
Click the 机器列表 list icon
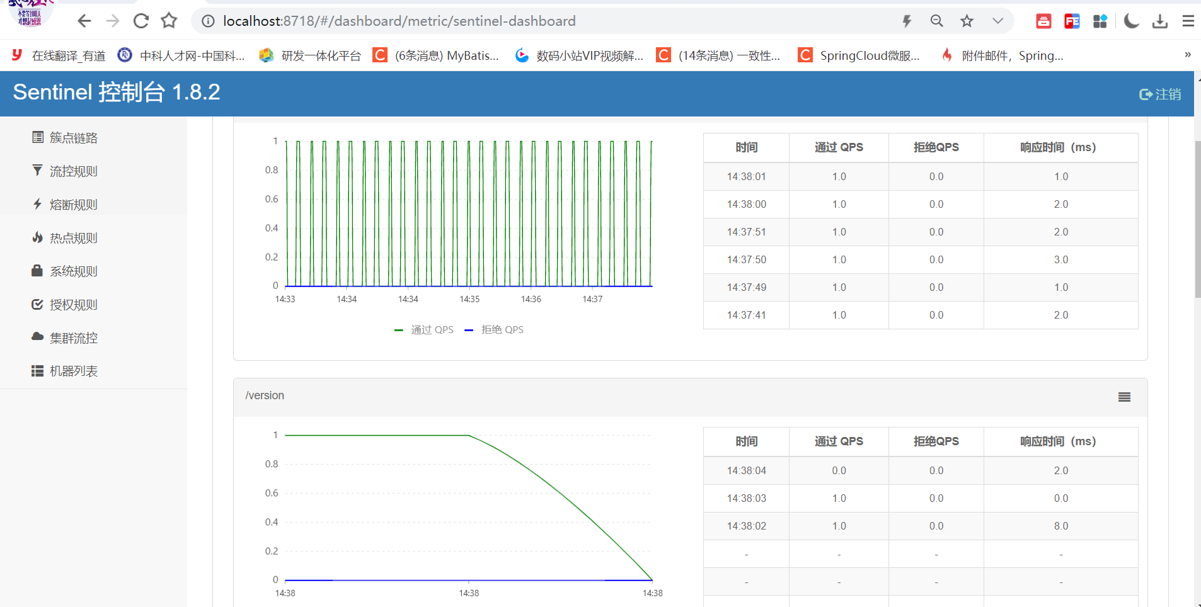[38, 371]
